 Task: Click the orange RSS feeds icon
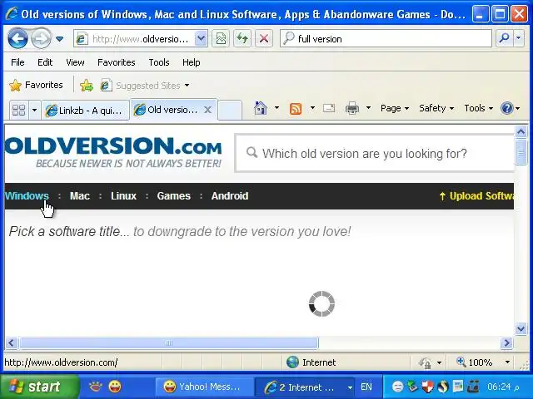click(296, 109)
